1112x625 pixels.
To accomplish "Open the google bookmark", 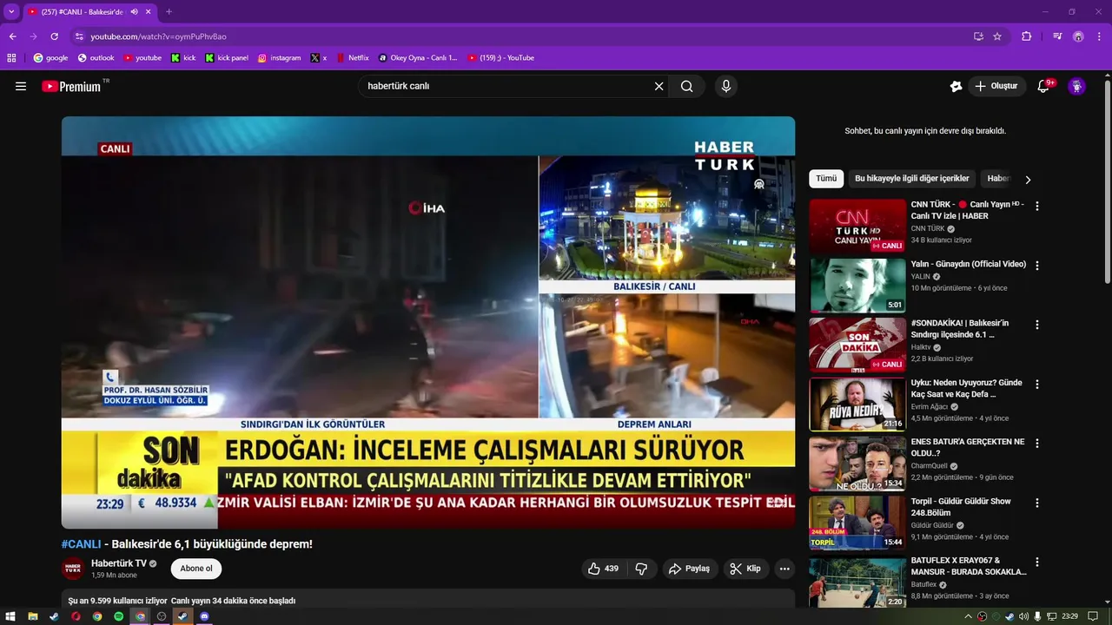I will point(50,58).
